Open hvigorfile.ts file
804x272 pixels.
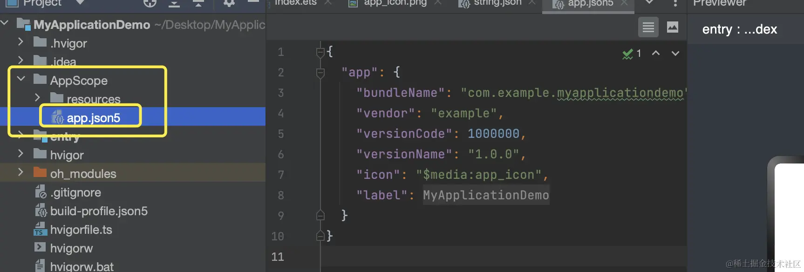(x=81, y=230)
